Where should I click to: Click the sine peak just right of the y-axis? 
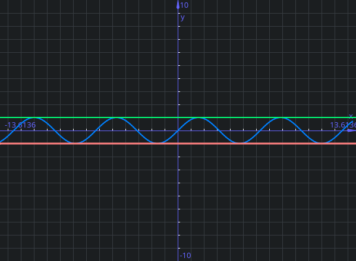(x=199, y=118)
